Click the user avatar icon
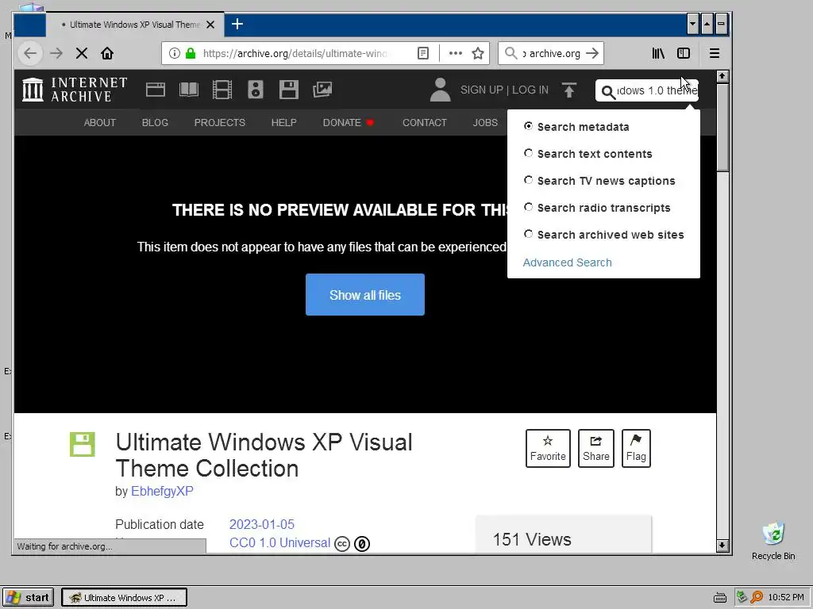813x609 pixels. (x=440, y=90)
